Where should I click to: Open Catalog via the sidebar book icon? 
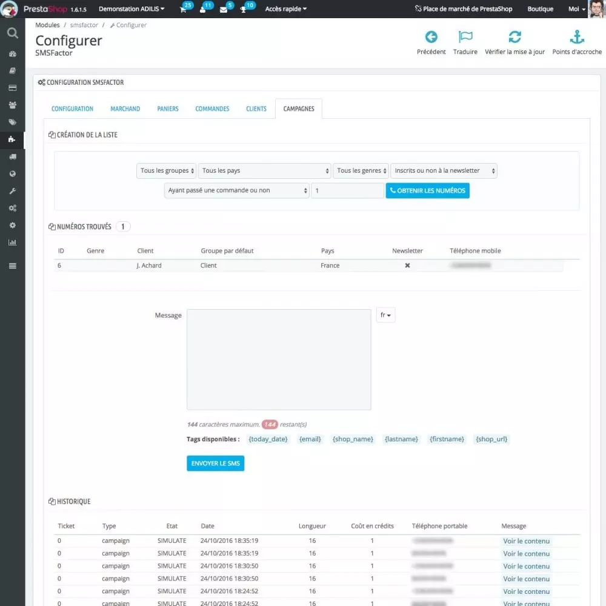12,71
